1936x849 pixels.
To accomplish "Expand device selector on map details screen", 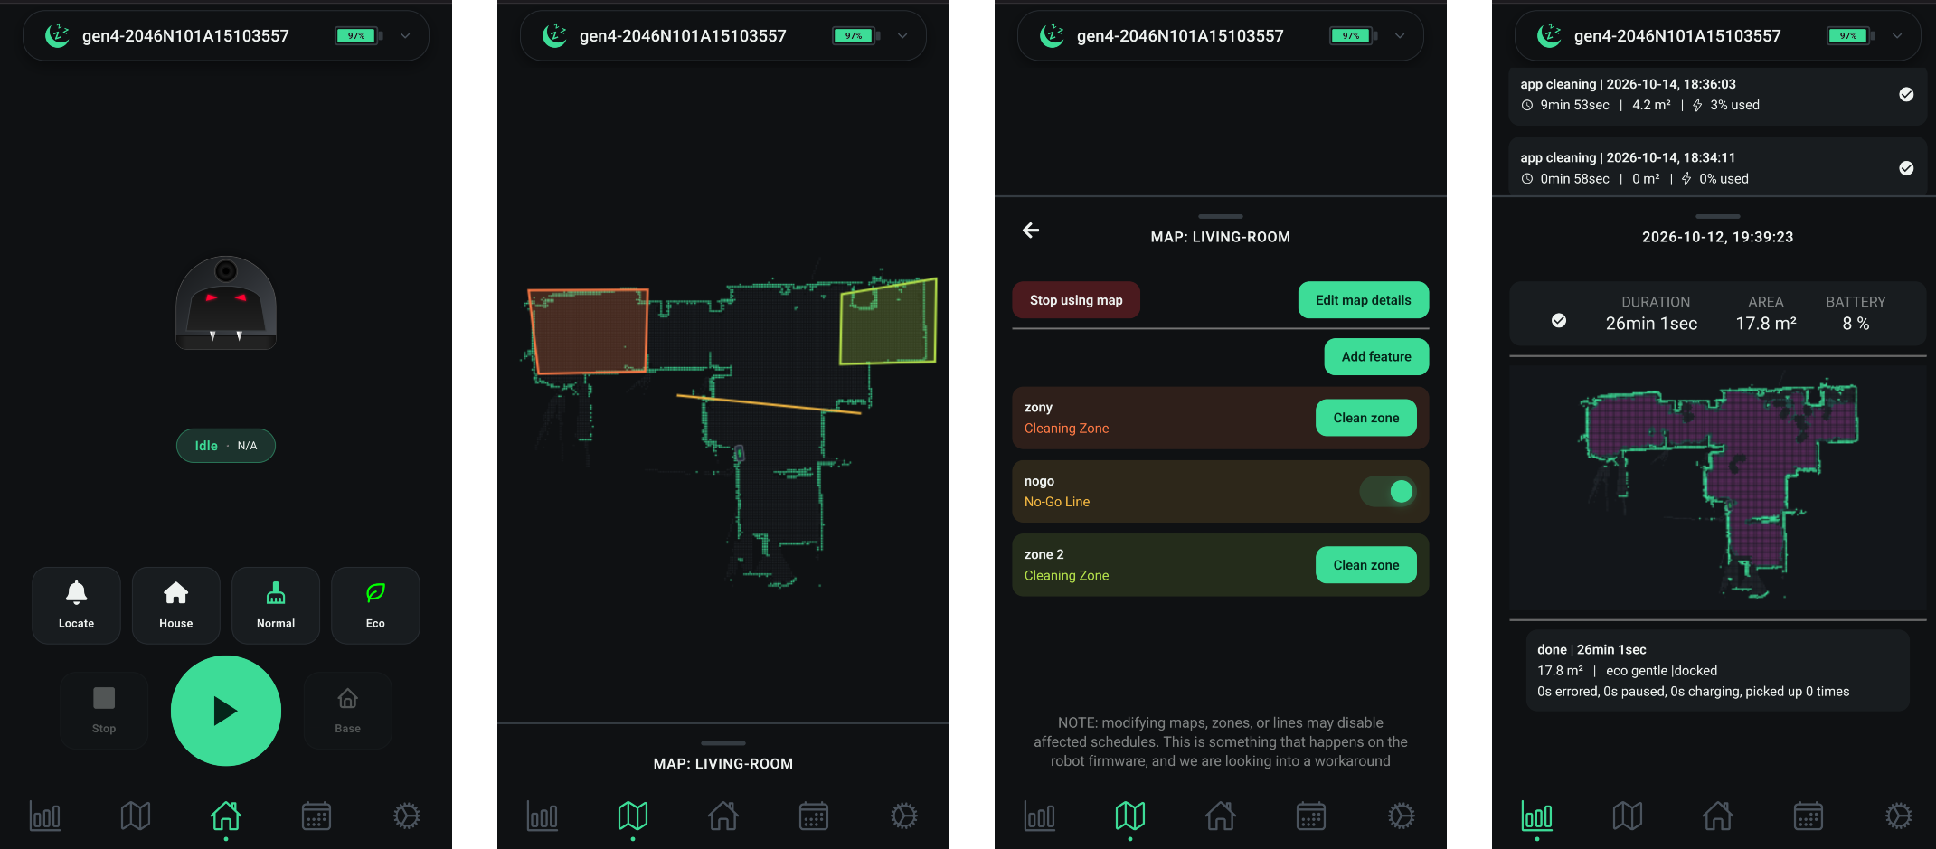I will pyautogui.click(x=1400, y=36).
